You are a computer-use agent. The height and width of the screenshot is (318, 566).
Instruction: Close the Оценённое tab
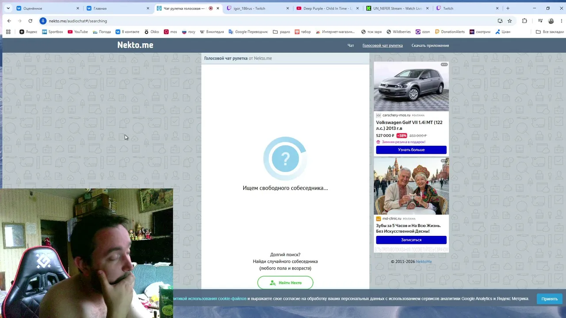[78, 8]
